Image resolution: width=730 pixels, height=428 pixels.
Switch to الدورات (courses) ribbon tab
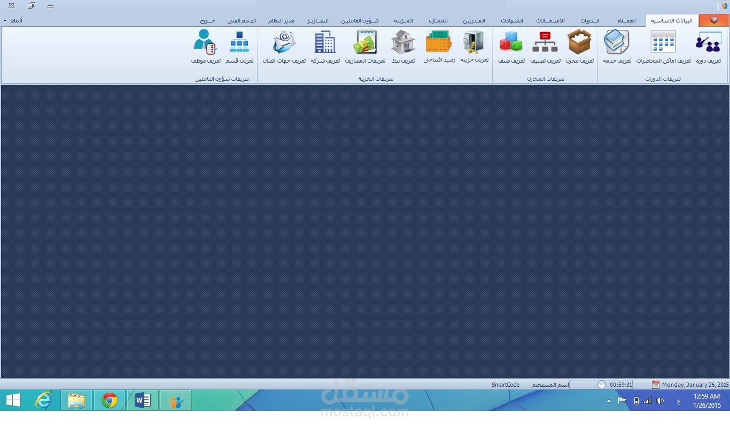coord(590,20)
